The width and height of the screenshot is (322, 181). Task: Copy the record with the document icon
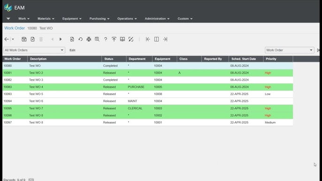point(72,39)
